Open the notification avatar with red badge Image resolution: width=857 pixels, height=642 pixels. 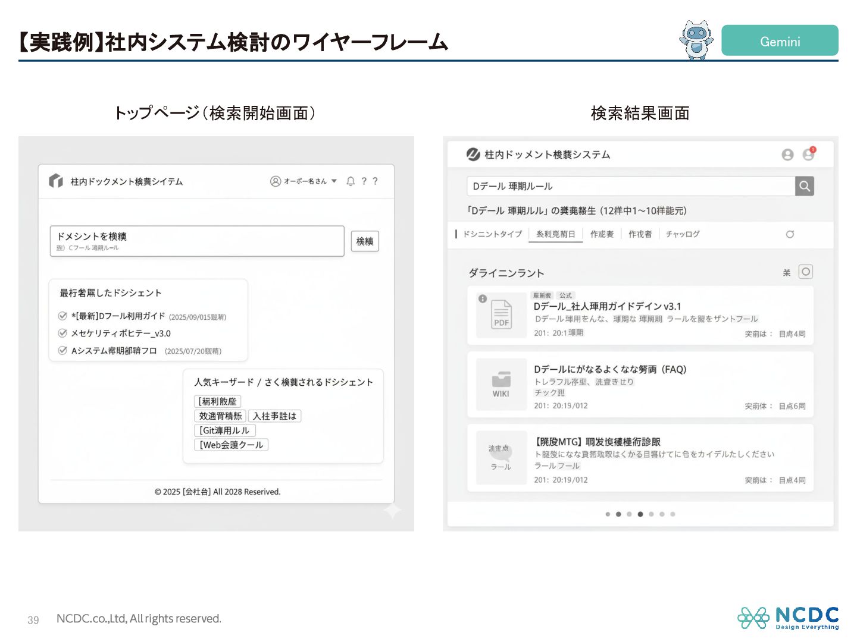[809, 154]
